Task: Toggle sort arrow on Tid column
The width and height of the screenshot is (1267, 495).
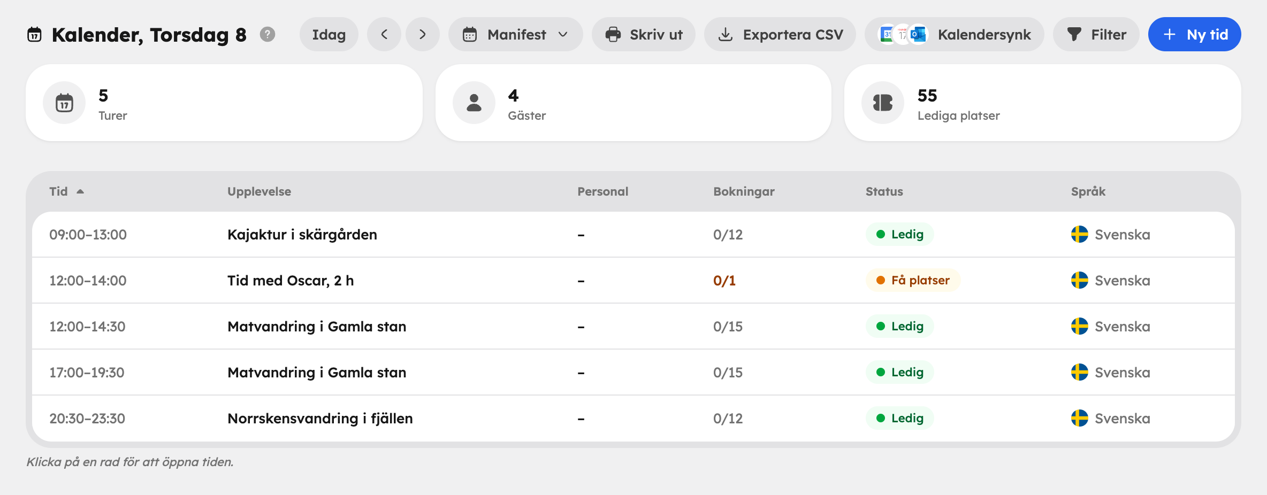Action: (x=80, y=191)
